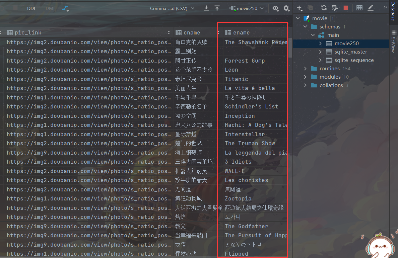Image resolution: width=398 pixels, height=258 pixels.
Task: Expand more Database toolbar actions chevrons
Action: [x=385, y=7]
